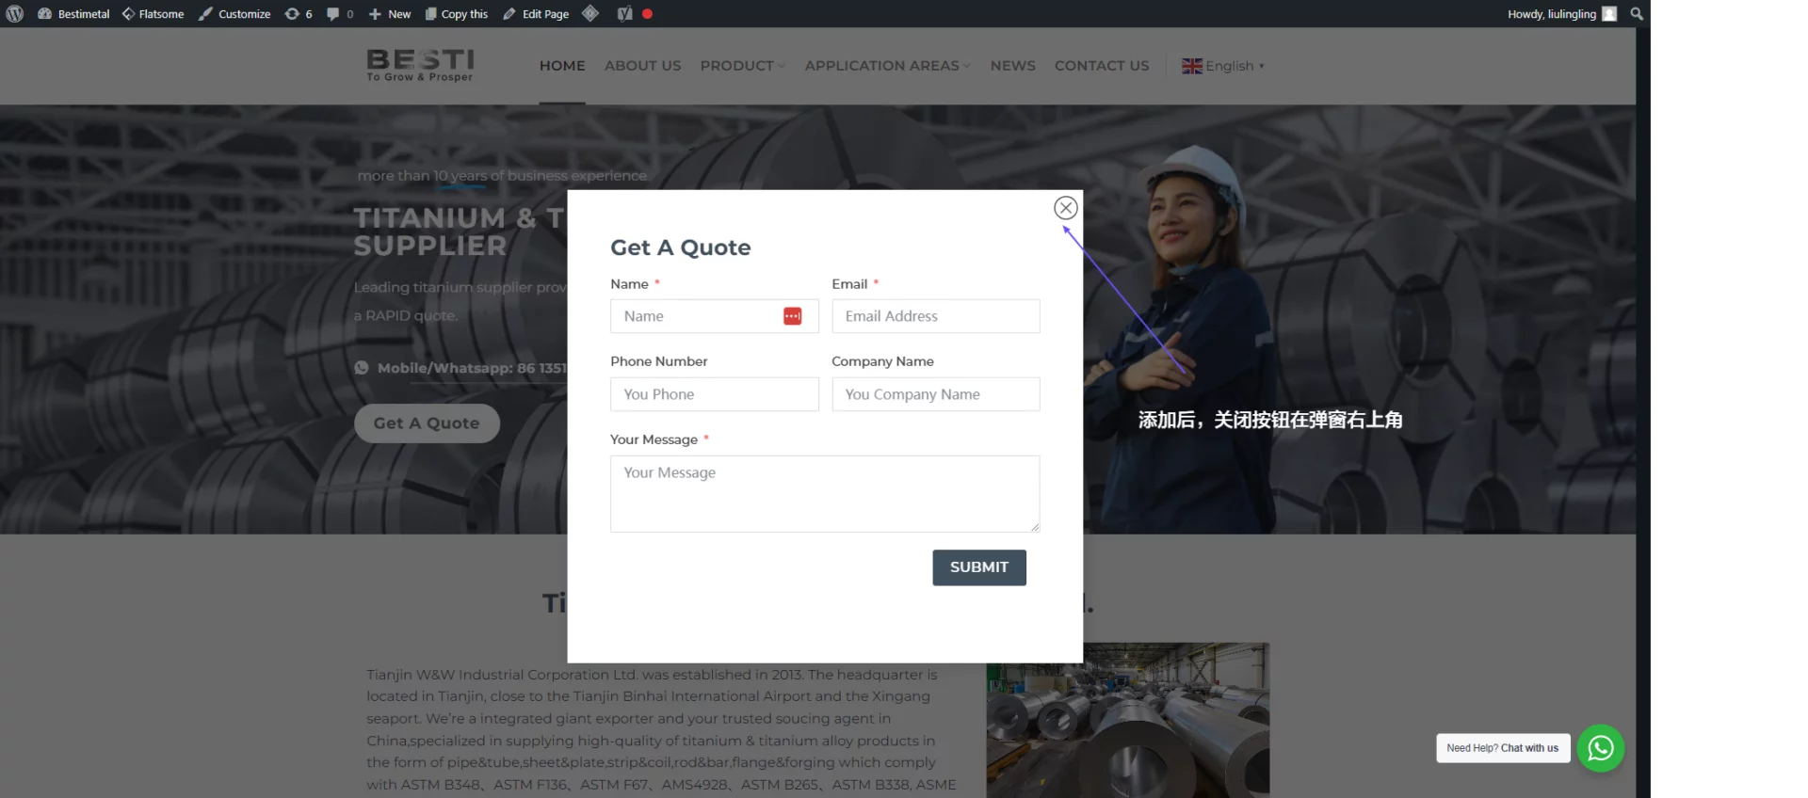Click the WhatsApp icon beside Mobile/Whatsapp
Screen dimensions: 1808x798
coord(362,368)
